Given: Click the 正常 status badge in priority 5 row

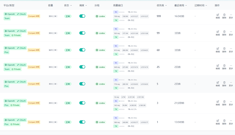Looking at the screenshot, I should tap(68, 84).
